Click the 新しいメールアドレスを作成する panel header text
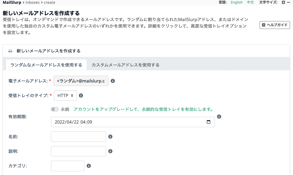 pos(49,51)
